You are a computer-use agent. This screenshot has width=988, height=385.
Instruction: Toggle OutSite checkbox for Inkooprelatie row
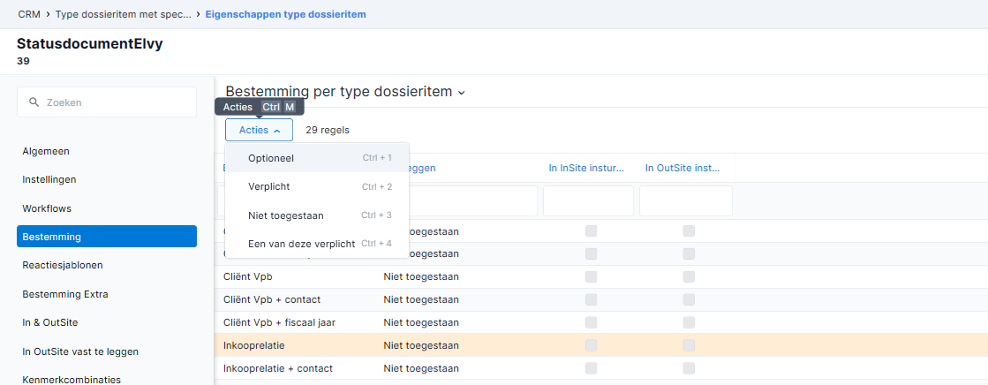coord(688,345)
